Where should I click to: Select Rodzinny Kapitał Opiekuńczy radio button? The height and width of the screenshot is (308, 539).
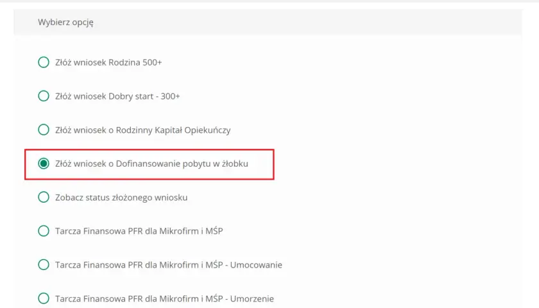pos(44,130)
